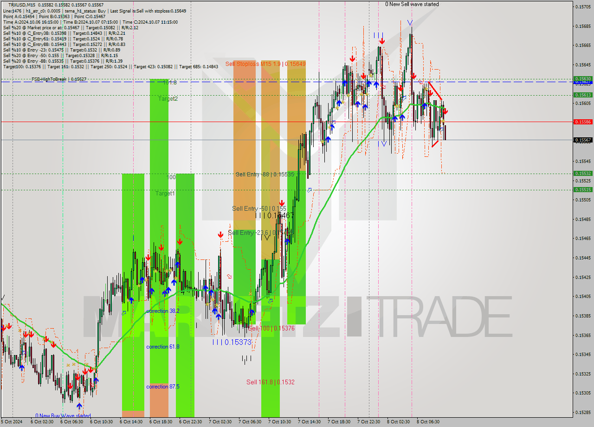Select the '0 New Buy Wave started' label
594x427 pixels.
coord(63,416)
